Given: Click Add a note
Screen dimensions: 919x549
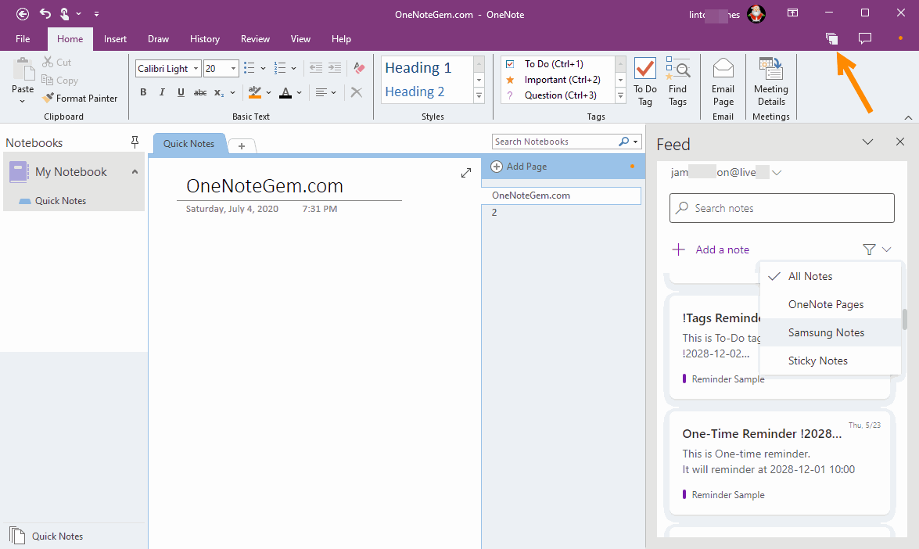Looking at the screenshot, I should coord(710,249).
